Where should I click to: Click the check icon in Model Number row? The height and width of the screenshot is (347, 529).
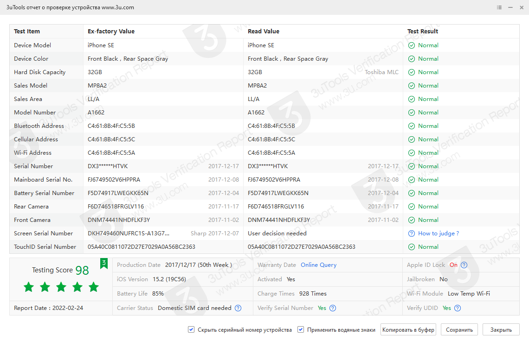pos(412,113)
